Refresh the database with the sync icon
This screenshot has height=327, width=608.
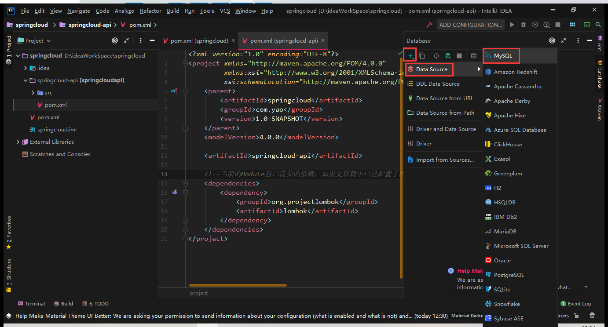tap(436, 56)
